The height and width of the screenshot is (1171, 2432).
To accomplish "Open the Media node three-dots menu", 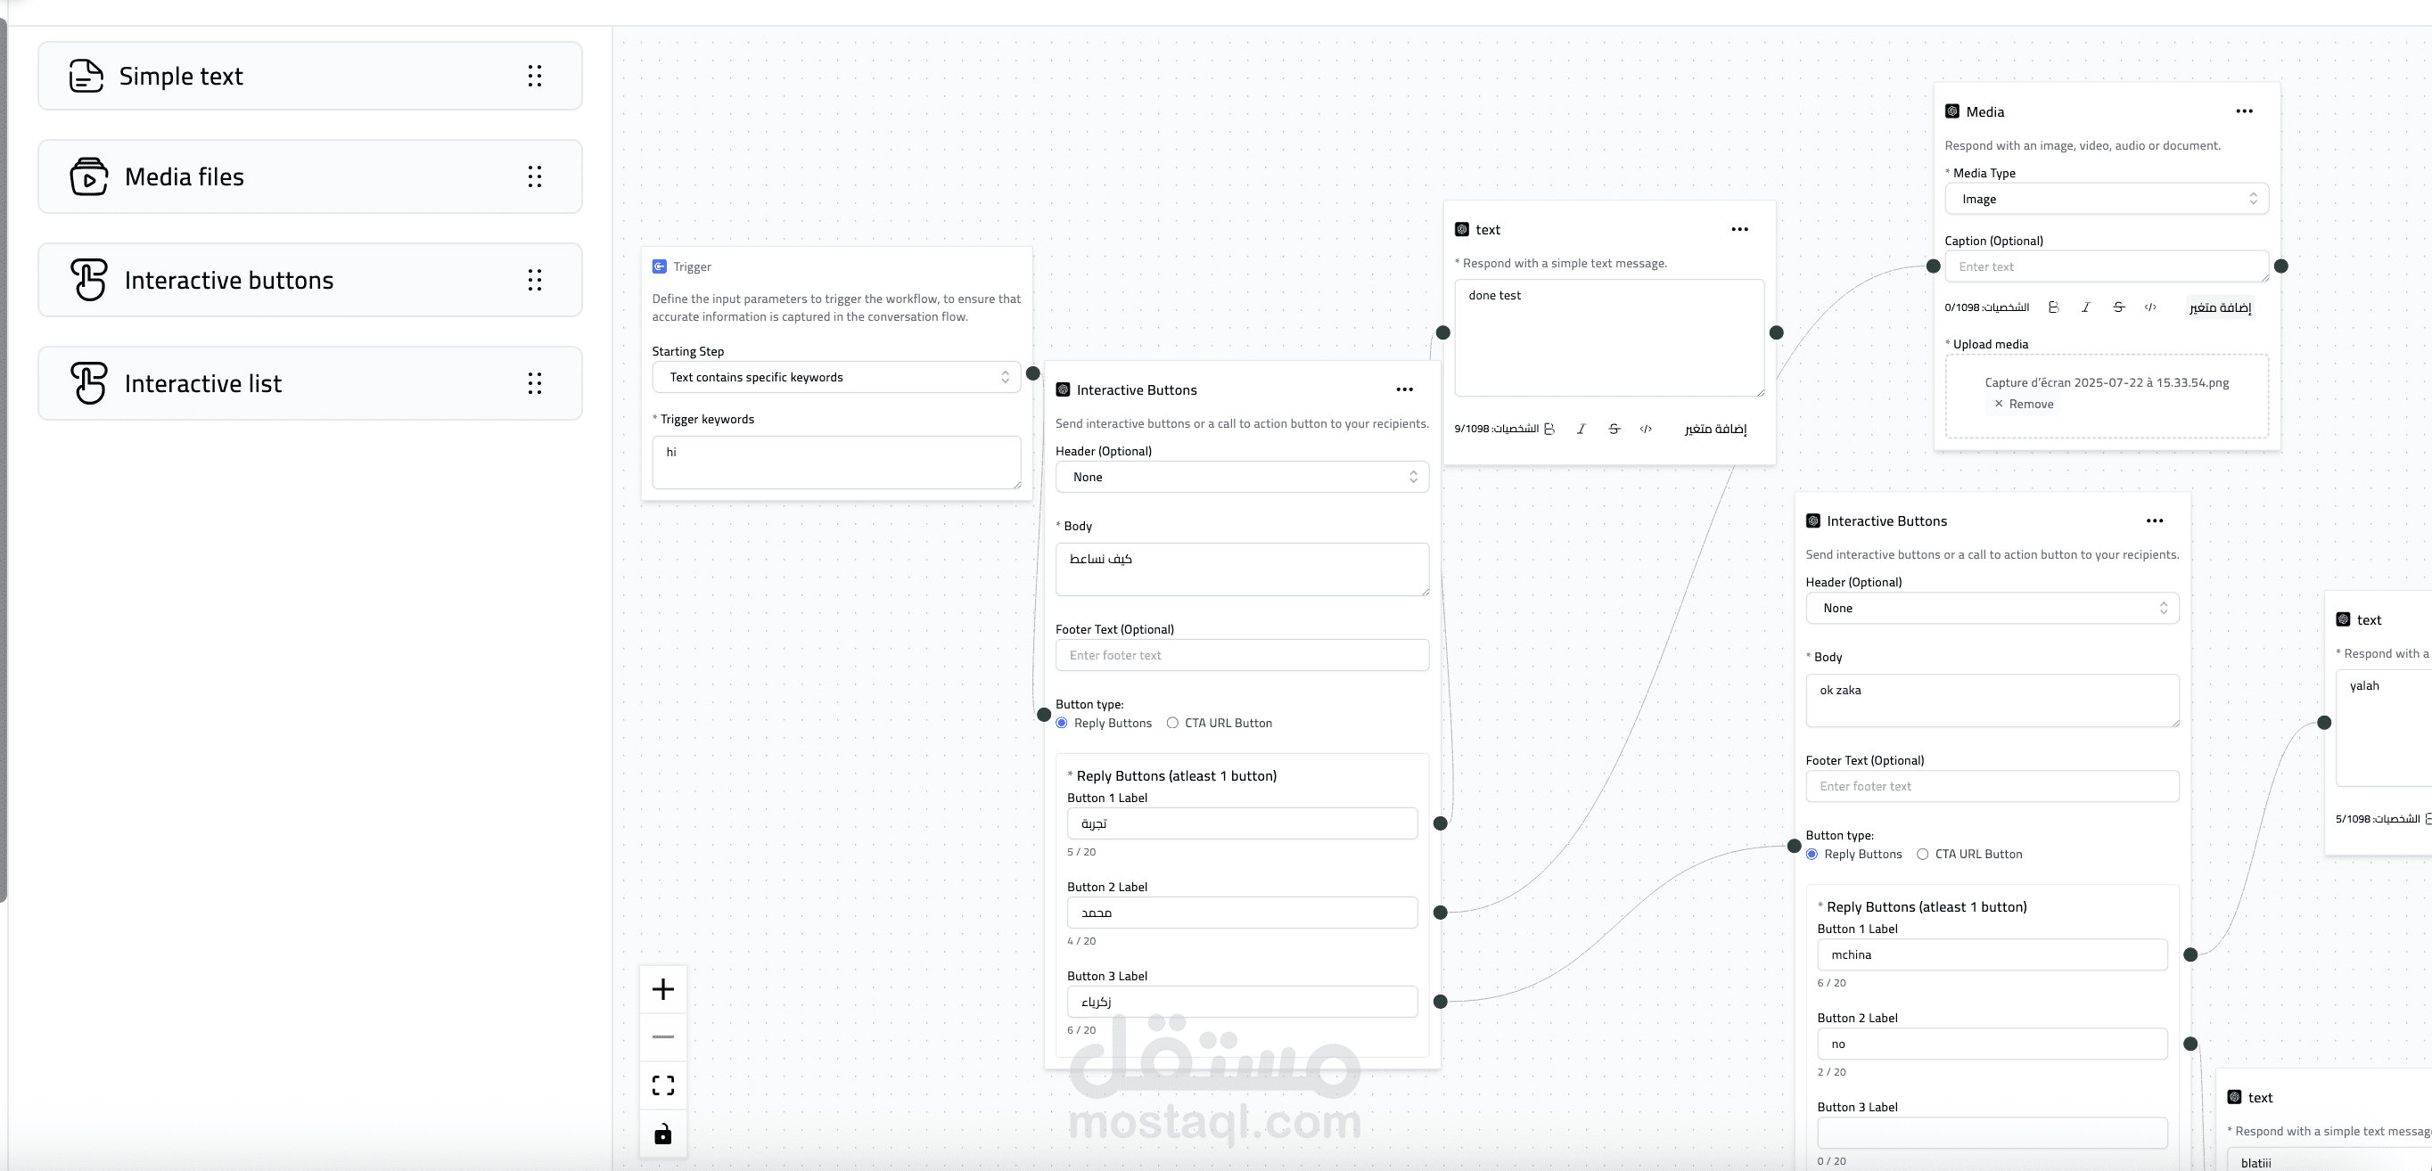I will [x=2244, y=111].
